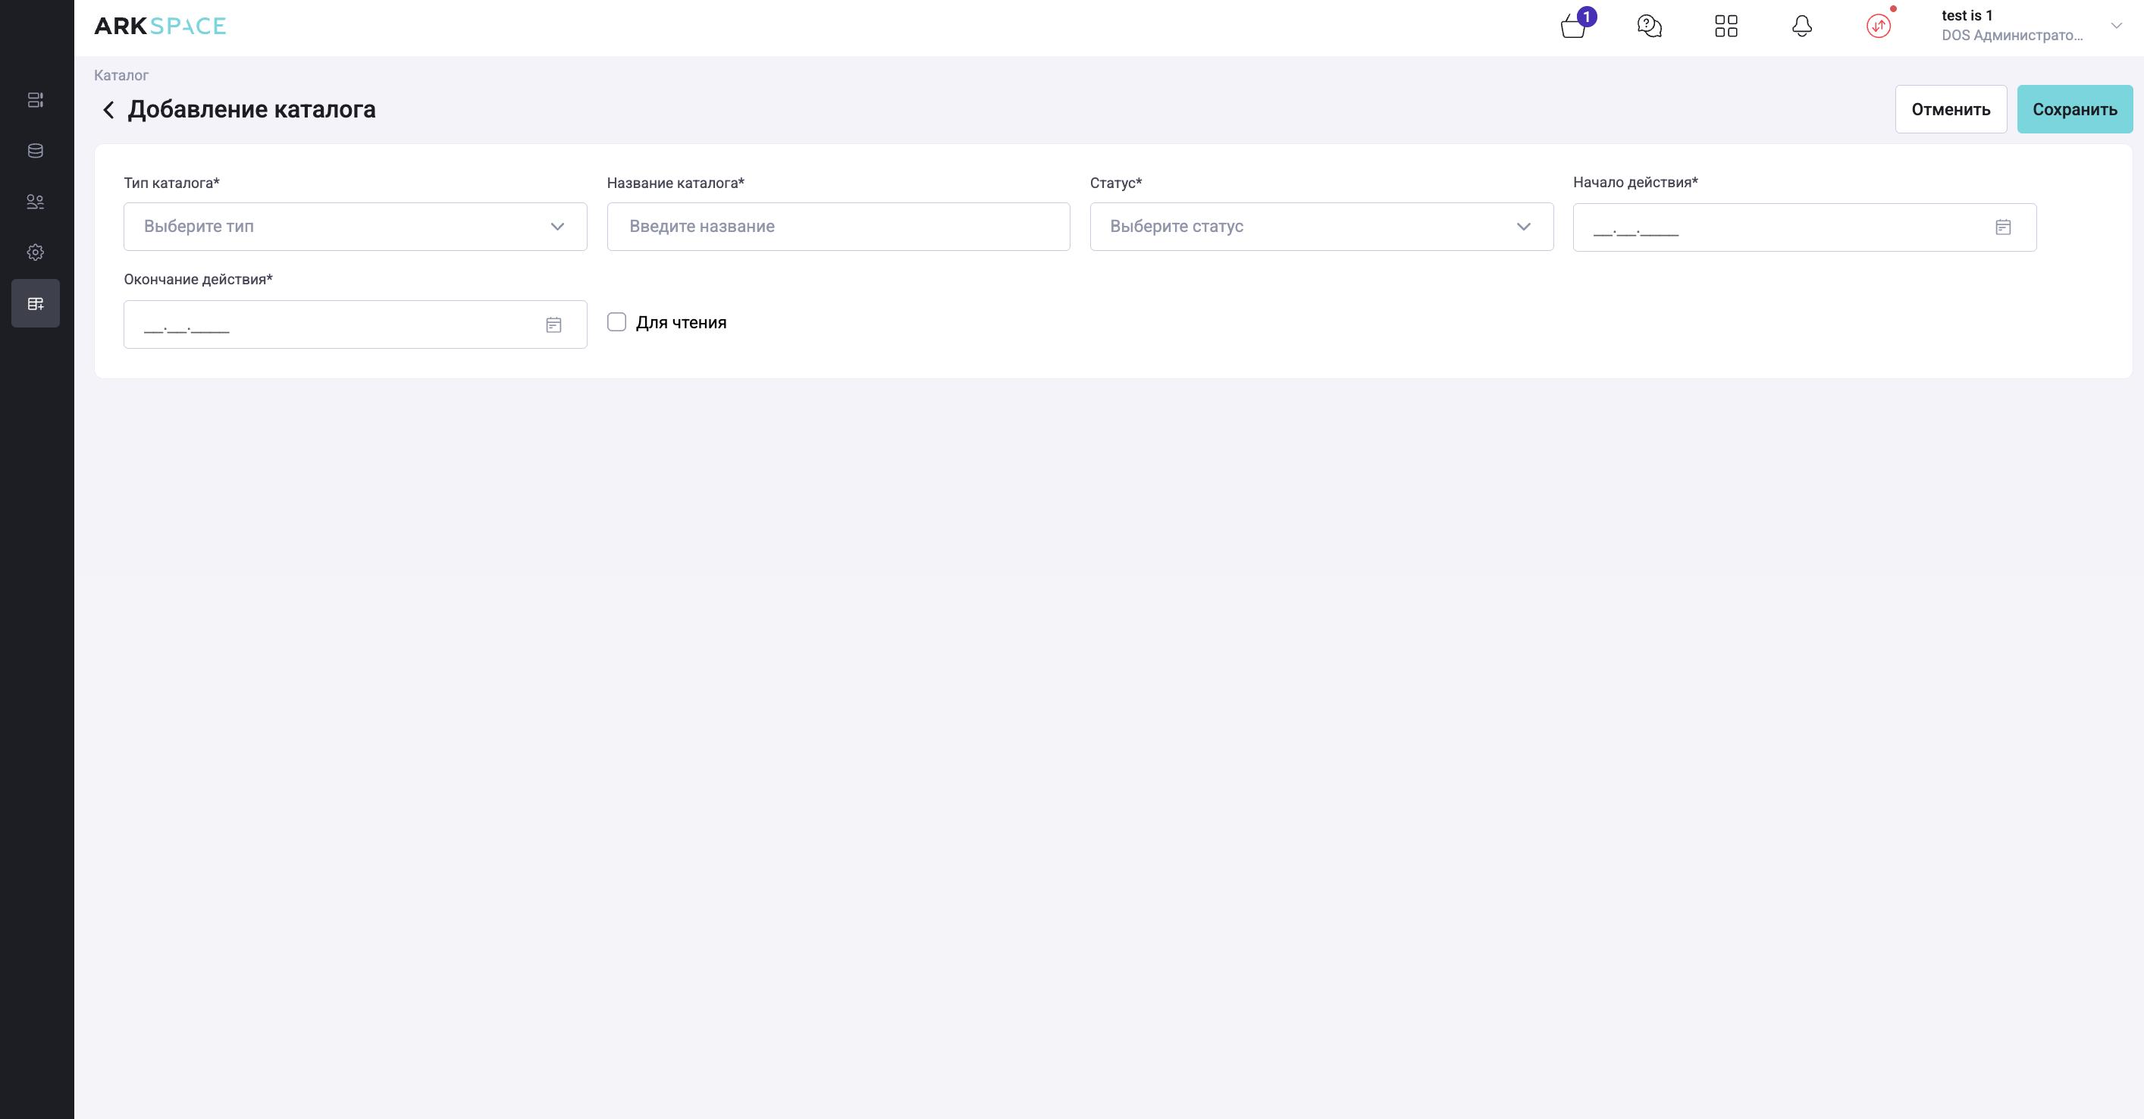Click the red sync status icon
This screenshot has height=1119, width=2144.
tap(1879, 27)
